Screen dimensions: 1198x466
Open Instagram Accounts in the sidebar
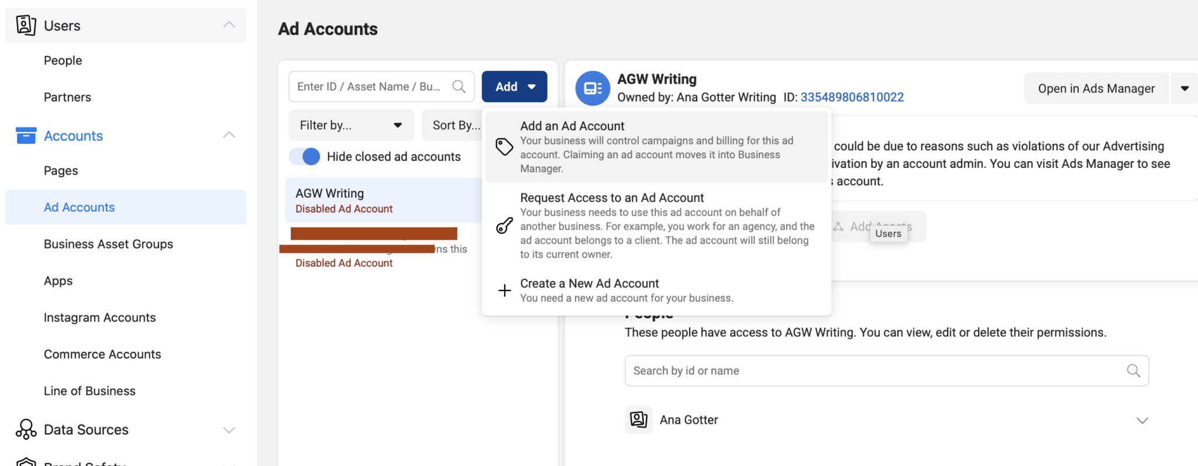[99, 317]
